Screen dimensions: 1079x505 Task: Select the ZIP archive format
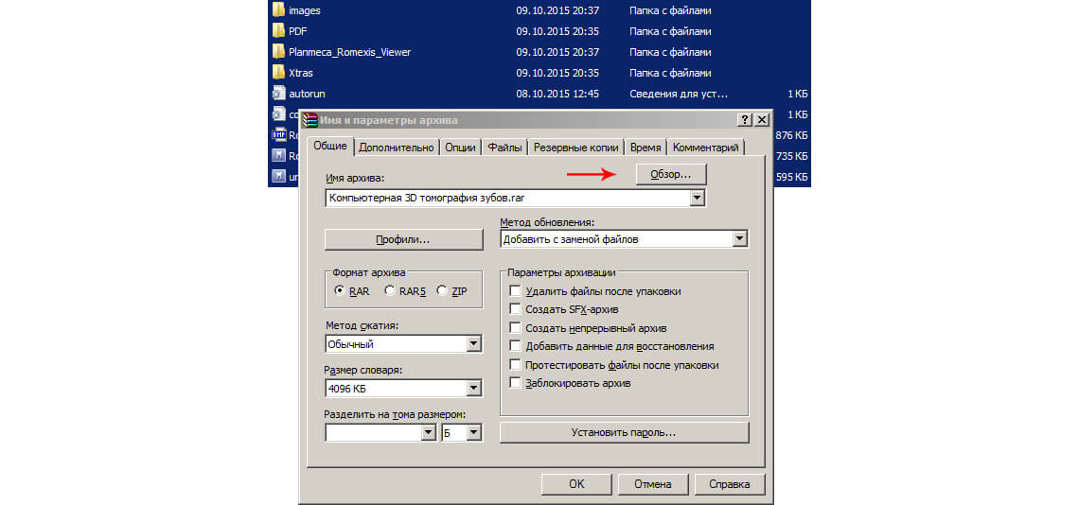442,291
